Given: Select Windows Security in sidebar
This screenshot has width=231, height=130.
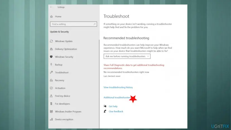Looking at the screenshot, I should tap(64, 57).
